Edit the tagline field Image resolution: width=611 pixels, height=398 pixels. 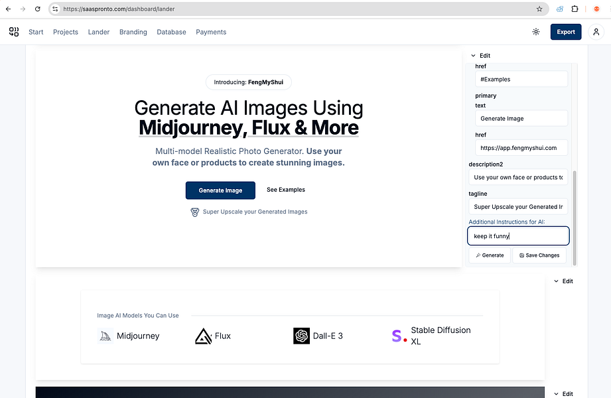tap(518, 206)
